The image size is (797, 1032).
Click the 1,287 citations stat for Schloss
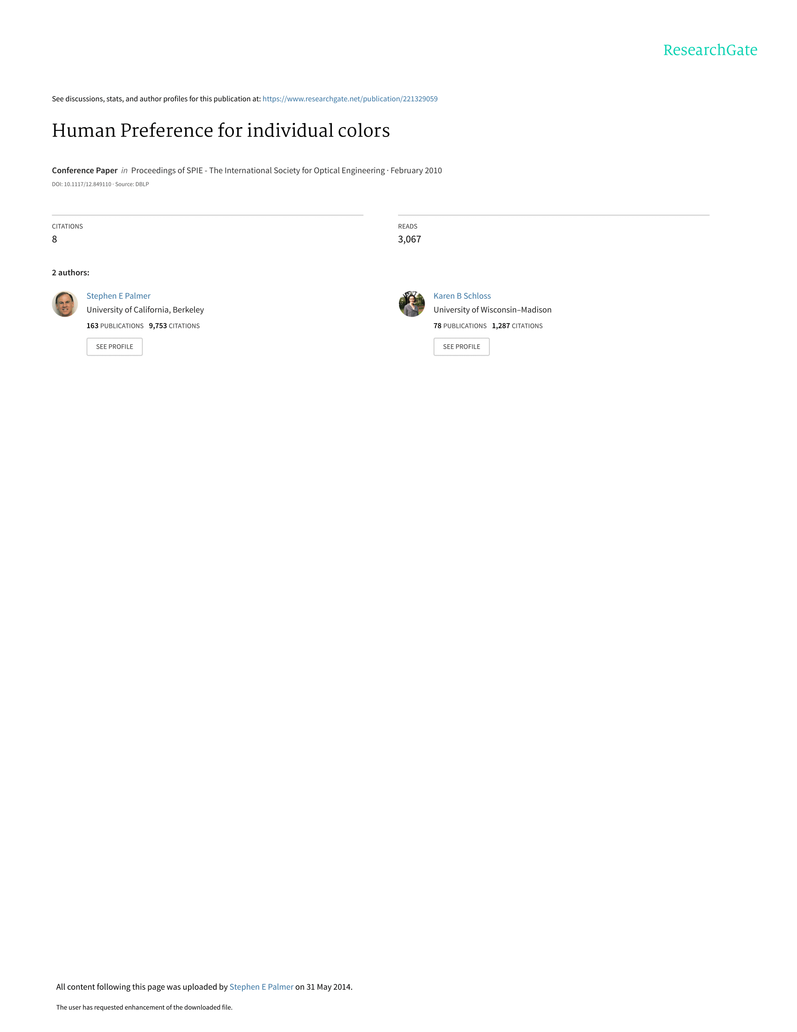(x=518, y=326)
